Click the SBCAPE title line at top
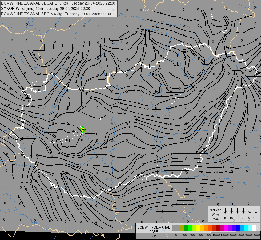261x240 pixels. pos(58,3)
